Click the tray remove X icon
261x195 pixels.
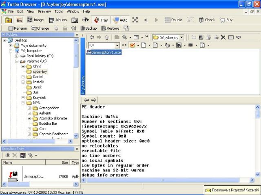coord(15,155)
